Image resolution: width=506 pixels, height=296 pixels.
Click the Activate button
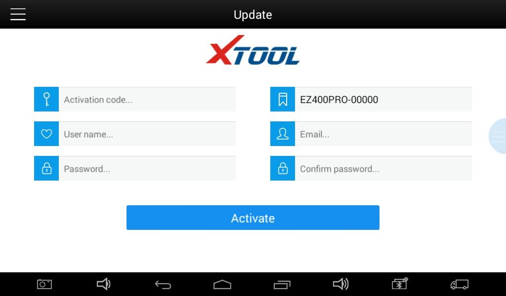253,218
